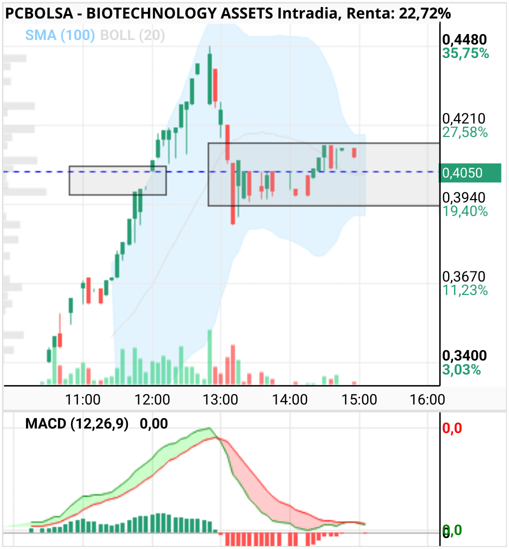Image resolution: width=509 pixels, height=549 pixels.
Task: Click the Renta: 22,72% text in title
Action: (x=399, y=13)
